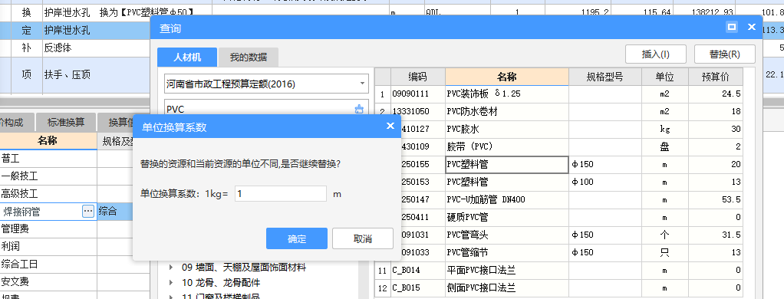Click the 安文费 row
This screenshot has width=784, height=299.
pos(48,281)
